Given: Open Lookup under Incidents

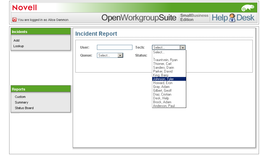Looking at the screenshot, I should point(19,46).
